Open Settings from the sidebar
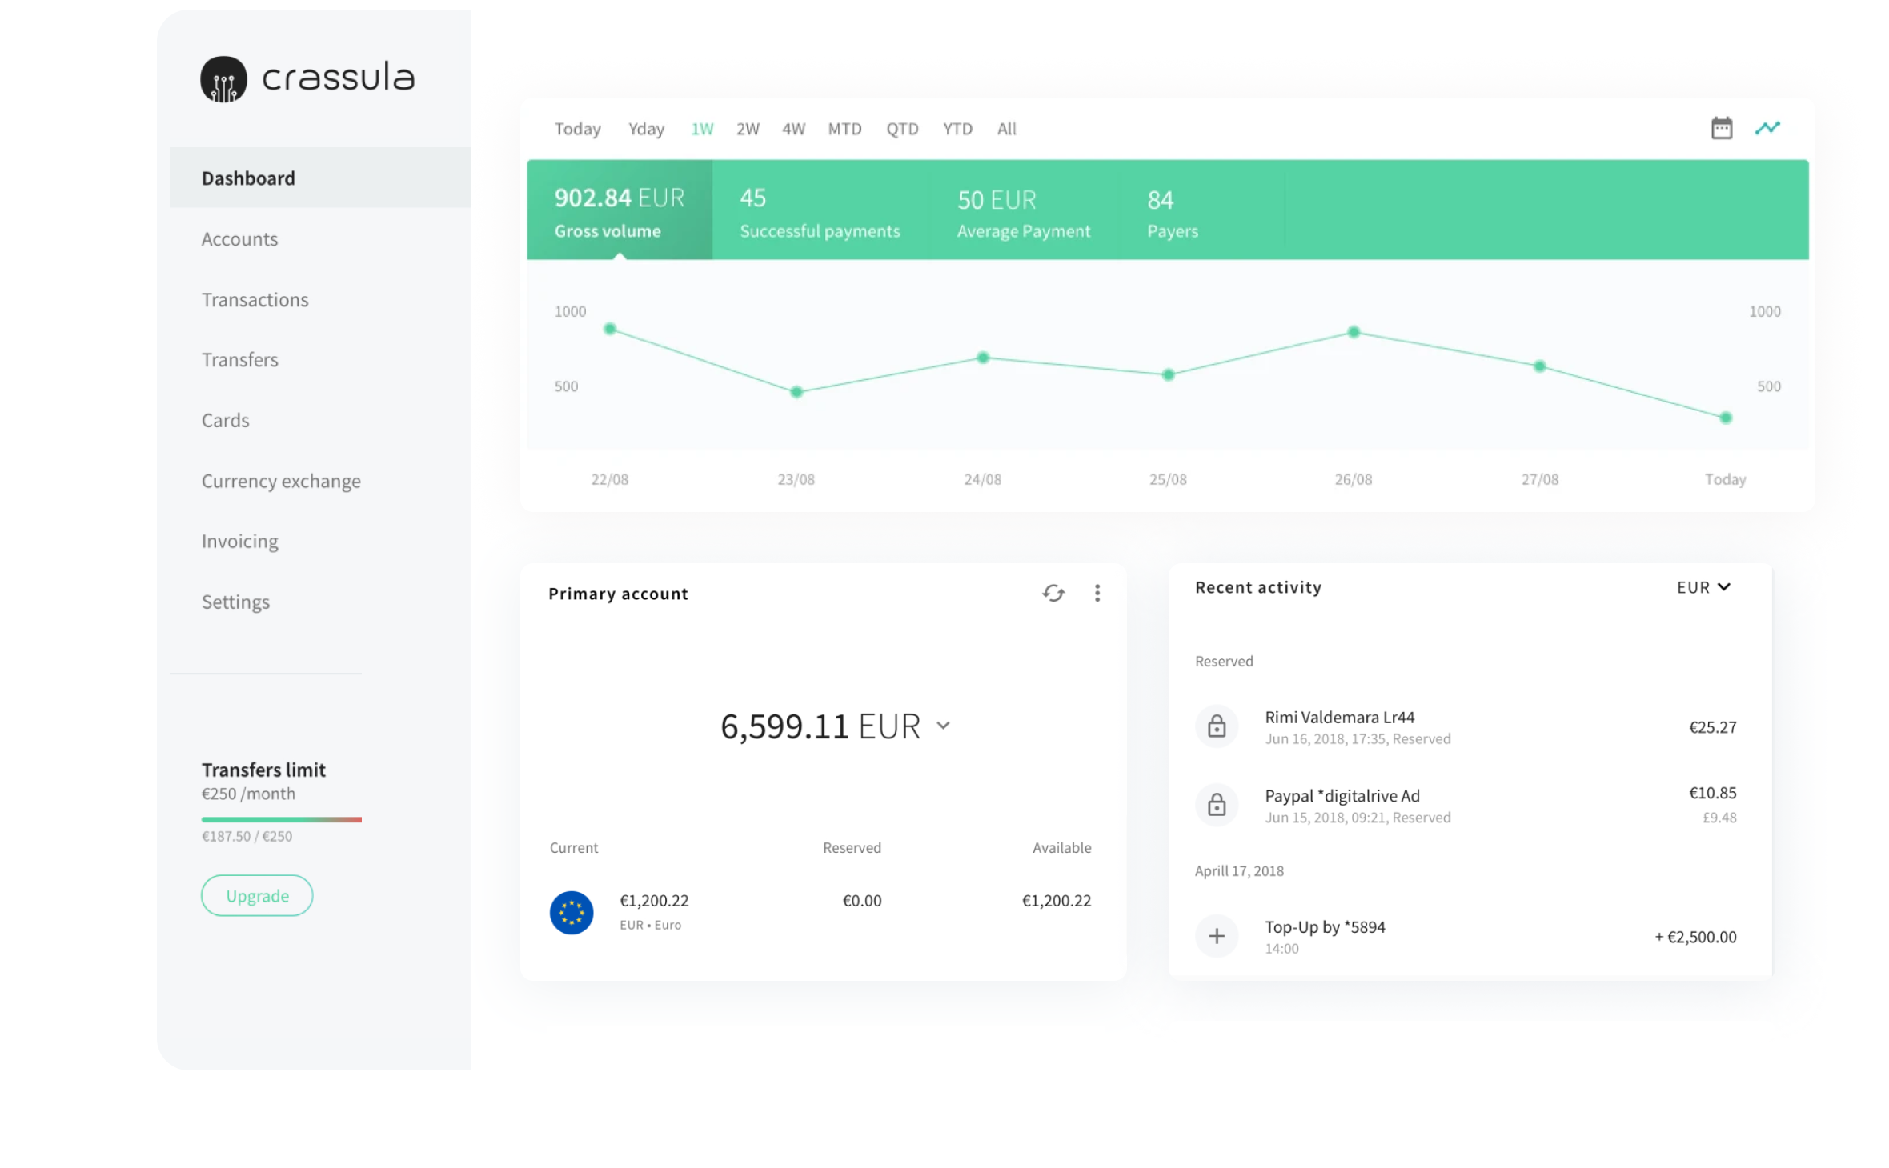 click(x=235, y=602)
